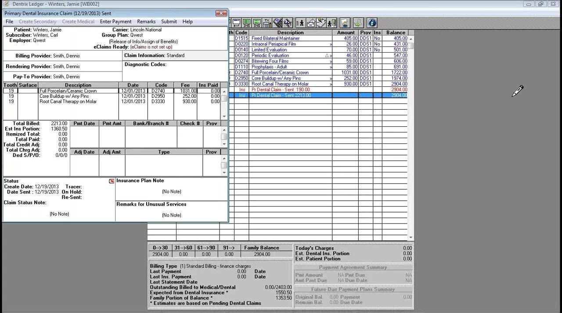Select the Fixed Bilateral Maintainer ledger row
The width and height of the screenshot is (562, 313).
pos(319,38)
